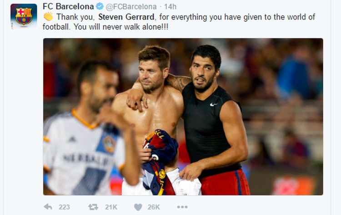Viewport: 341px width, 215px height.
Task: Click the reply arrow icon
Action: (48, 207)
